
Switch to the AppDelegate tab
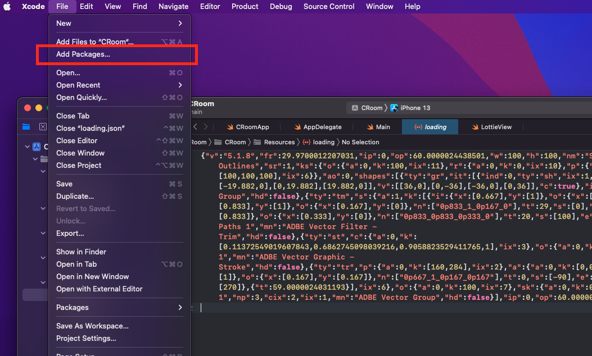[318, 127]
